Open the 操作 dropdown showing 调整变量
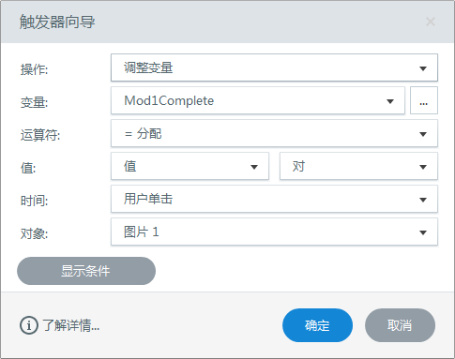Viewport: 455px width, 359px height. [x=274, y=67]
